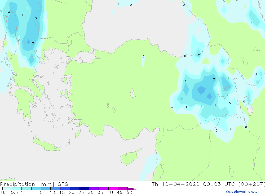
Task: Click the date '16-04-2026' text
Action: (181, 184)
